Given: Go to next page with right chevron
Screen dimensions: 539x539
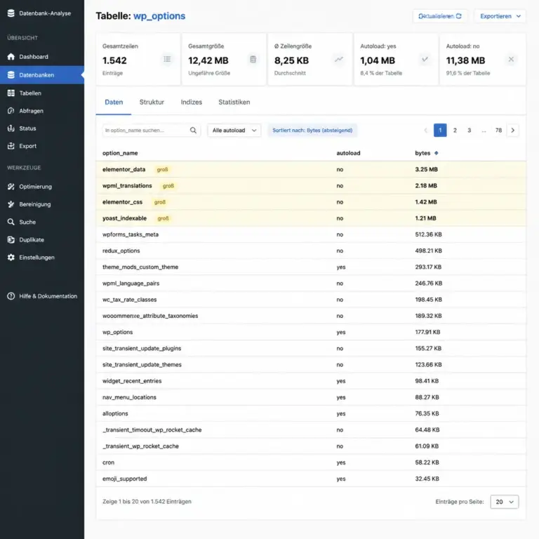Looking at the screenshot, I should click(512, 131).
